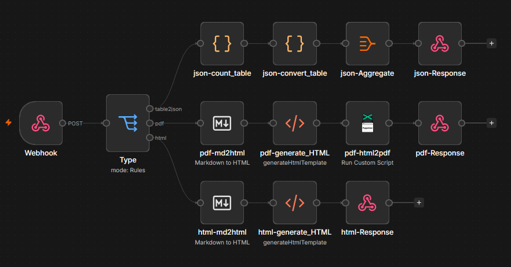Click the 'POST' connection label
Screen dimensions: 511x267
[75, 123]
